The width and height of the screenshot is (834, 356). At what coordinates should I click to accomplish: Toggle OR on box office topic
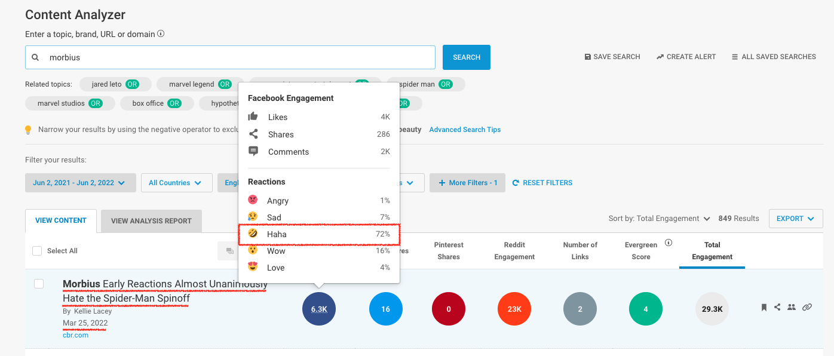[x=174, y=103]
